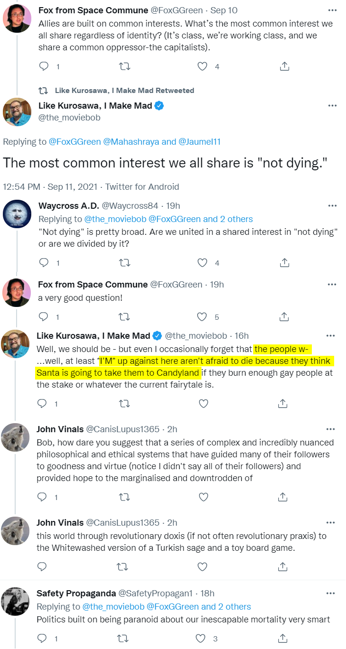
Task: Click the "Twitter for Android" source label
Action: tap(142, 187)
